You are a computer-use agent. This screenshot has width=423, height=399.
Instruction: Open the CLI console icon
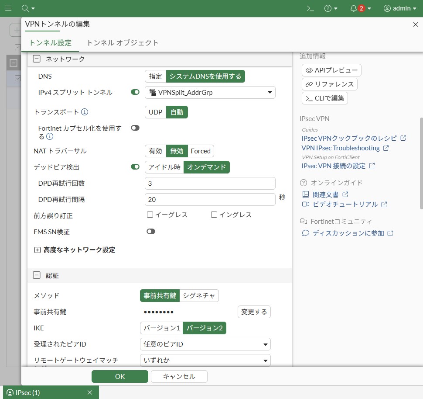click(x=310, y=8)
